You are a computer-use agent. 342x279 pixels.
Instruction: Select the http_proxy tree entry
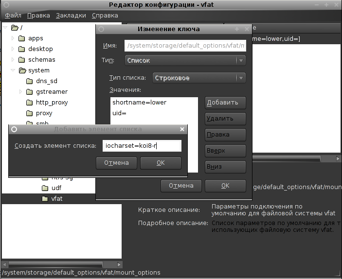pos(52,102)
